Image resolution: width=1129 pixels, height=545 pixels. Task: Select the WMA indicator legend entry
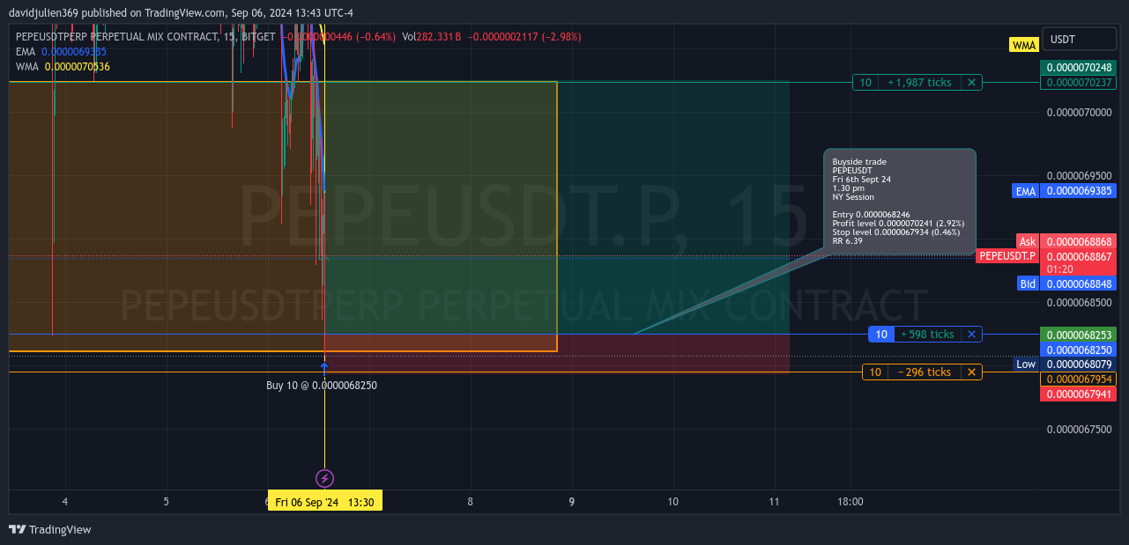[63, 66]
